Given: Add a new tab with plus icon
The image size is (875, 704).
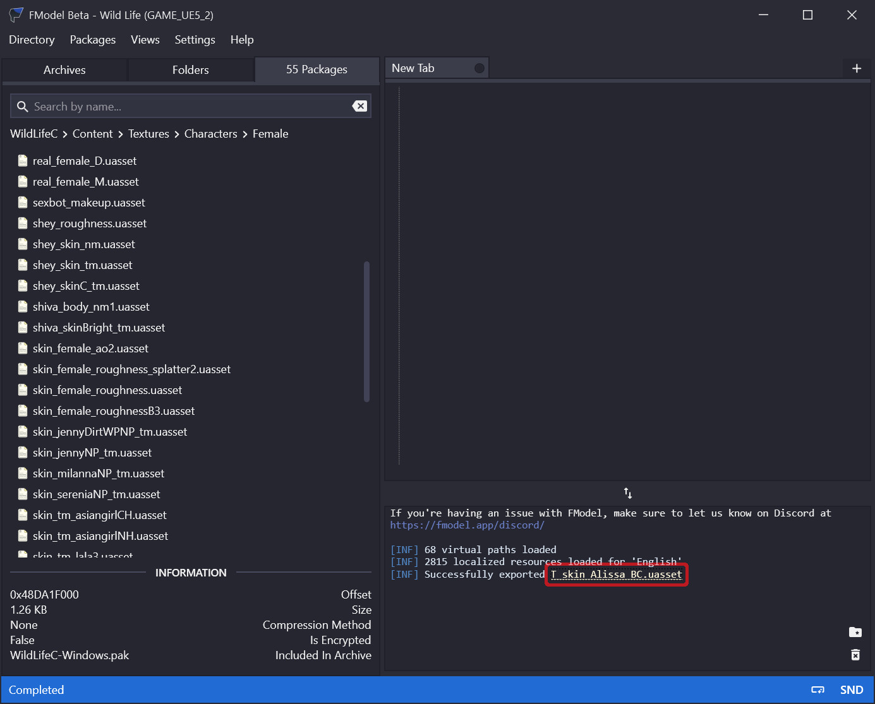Looking at the screenshot, I should [x=857, y=68].
